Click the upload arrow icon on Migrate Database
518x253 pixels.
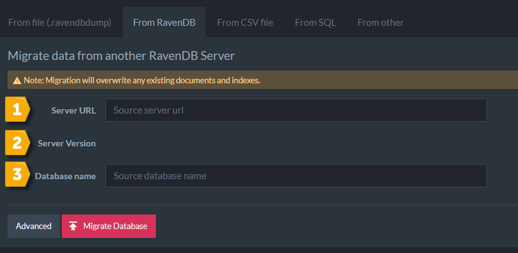(x=73, y=227)
